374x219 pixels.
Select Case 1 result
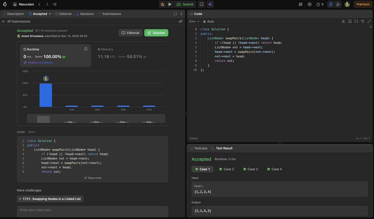tap(203, 169)
